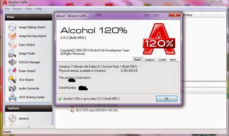Open the Image Making Wizard icon
Viewport: 229px width, 136px height.
12,27
